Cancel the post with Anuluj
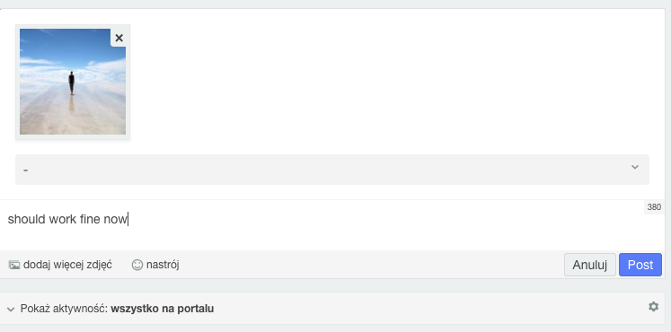671x332 pixels. [x=589, y=265]
